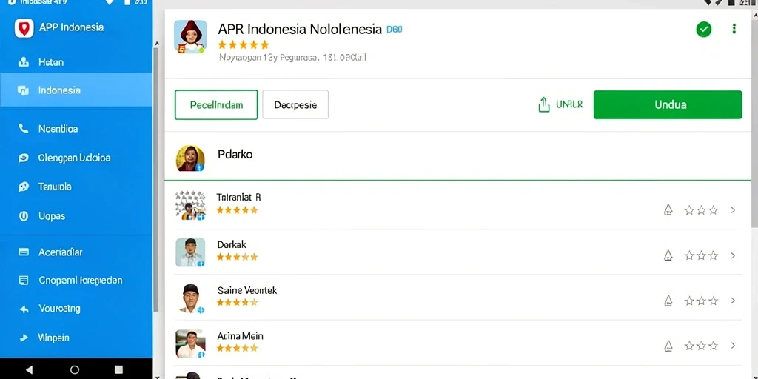Image resolution: width=758 pixels, height=379 pixels.
Task: Click Derkak avatar thumbnail
Action: point(190,252)
